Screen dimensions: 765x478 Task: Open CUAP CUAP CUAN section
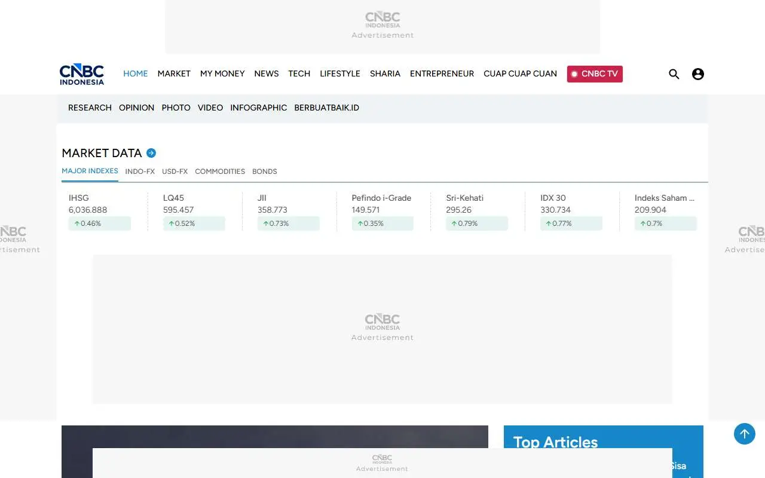520,73
